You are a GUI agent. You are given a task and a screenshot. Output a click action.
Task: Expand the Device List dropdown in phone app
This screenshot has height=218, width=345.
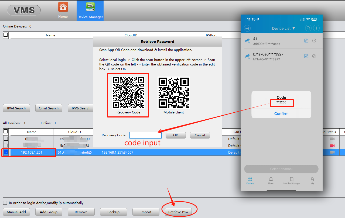pos(283,28)
